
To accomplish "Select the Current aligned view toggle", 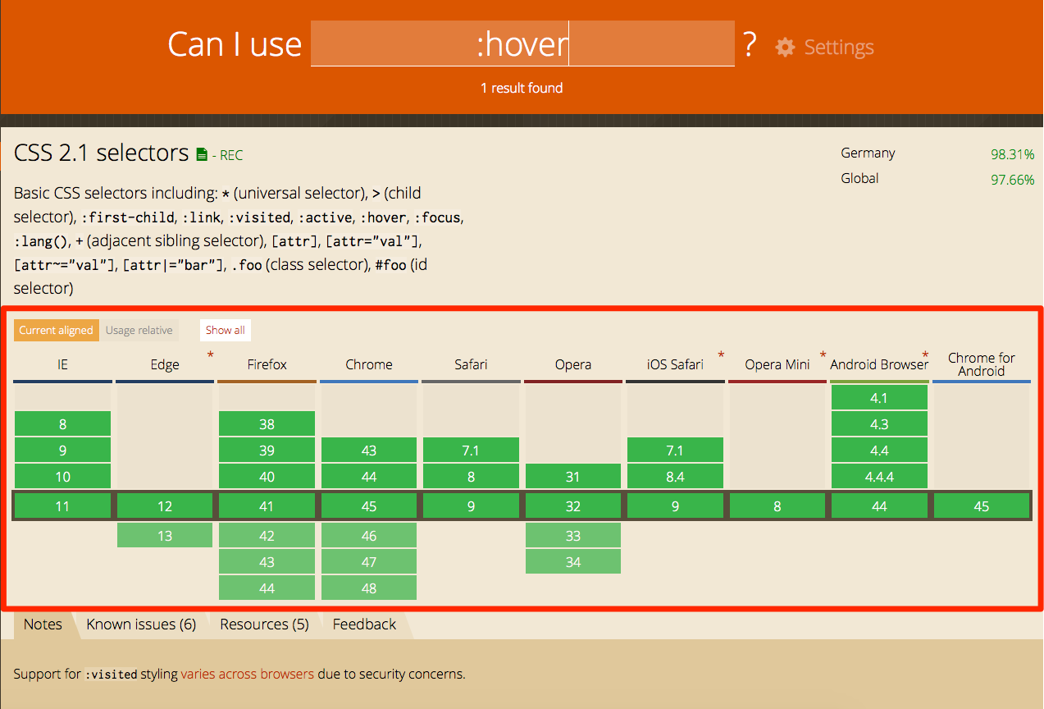I will tap(57, 330).
